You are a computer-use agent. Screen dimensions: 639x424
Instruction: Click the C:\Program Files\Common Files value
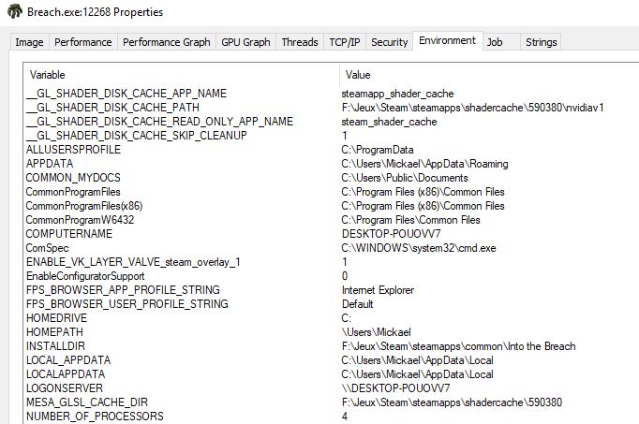click(x=410, y=220)
